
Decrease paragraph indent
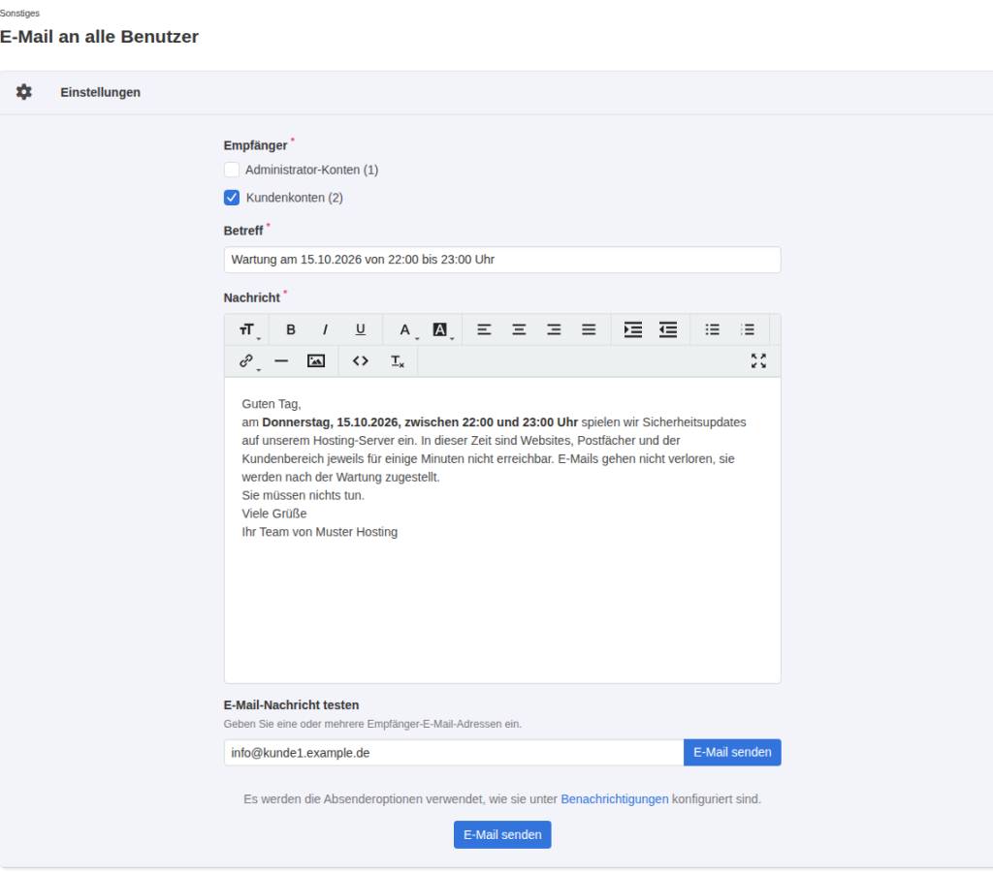668,329
